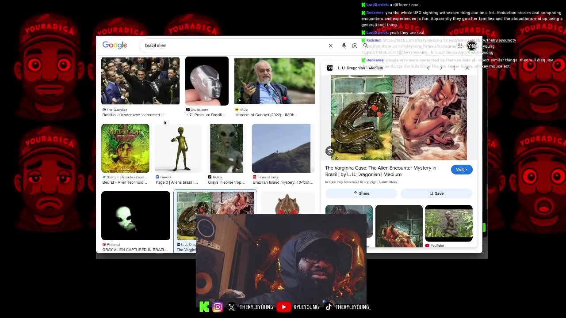Clear the search box with X

[x=330, y=45]
